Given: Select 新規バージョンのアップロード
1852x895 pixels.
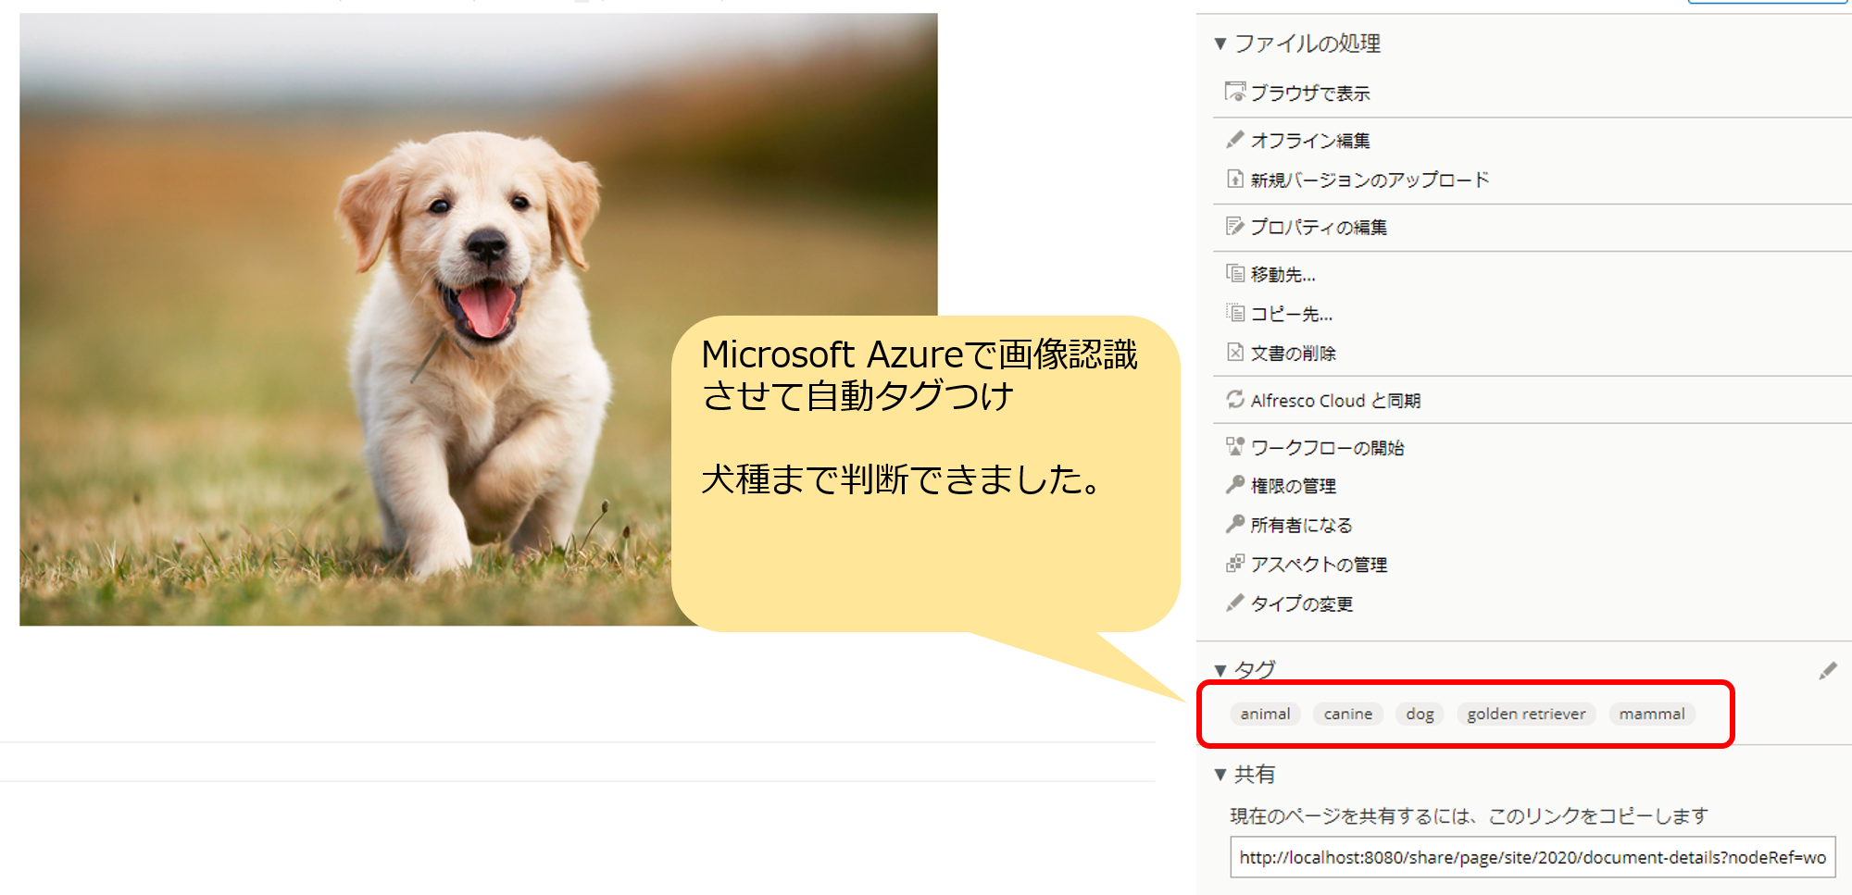Looking at the screenshot, I should click(x=1370, y=180).
